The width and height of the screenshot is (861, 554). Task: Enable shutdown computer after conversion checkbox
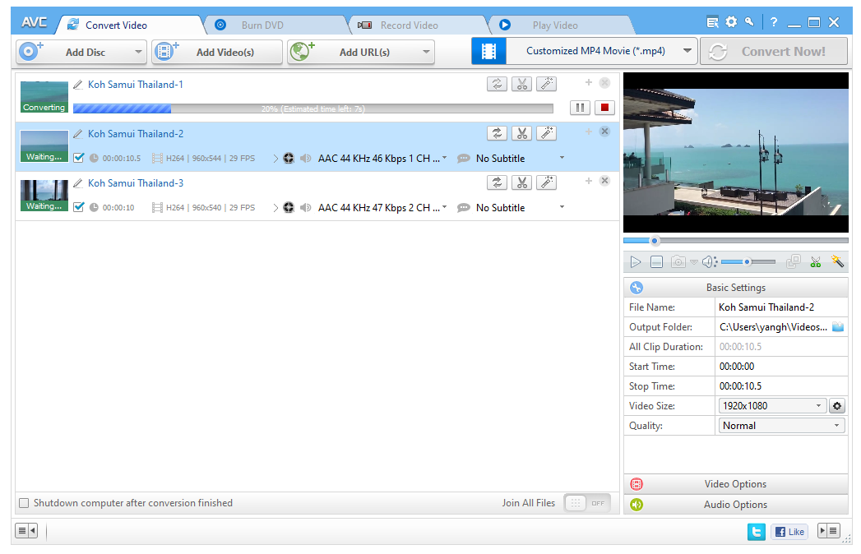coord(24,503)
